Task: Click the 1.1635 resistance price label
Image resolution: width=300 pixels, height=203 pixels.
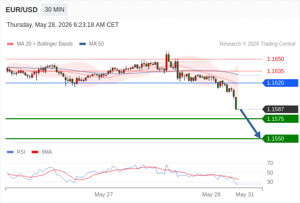Action: pos(275,71)
